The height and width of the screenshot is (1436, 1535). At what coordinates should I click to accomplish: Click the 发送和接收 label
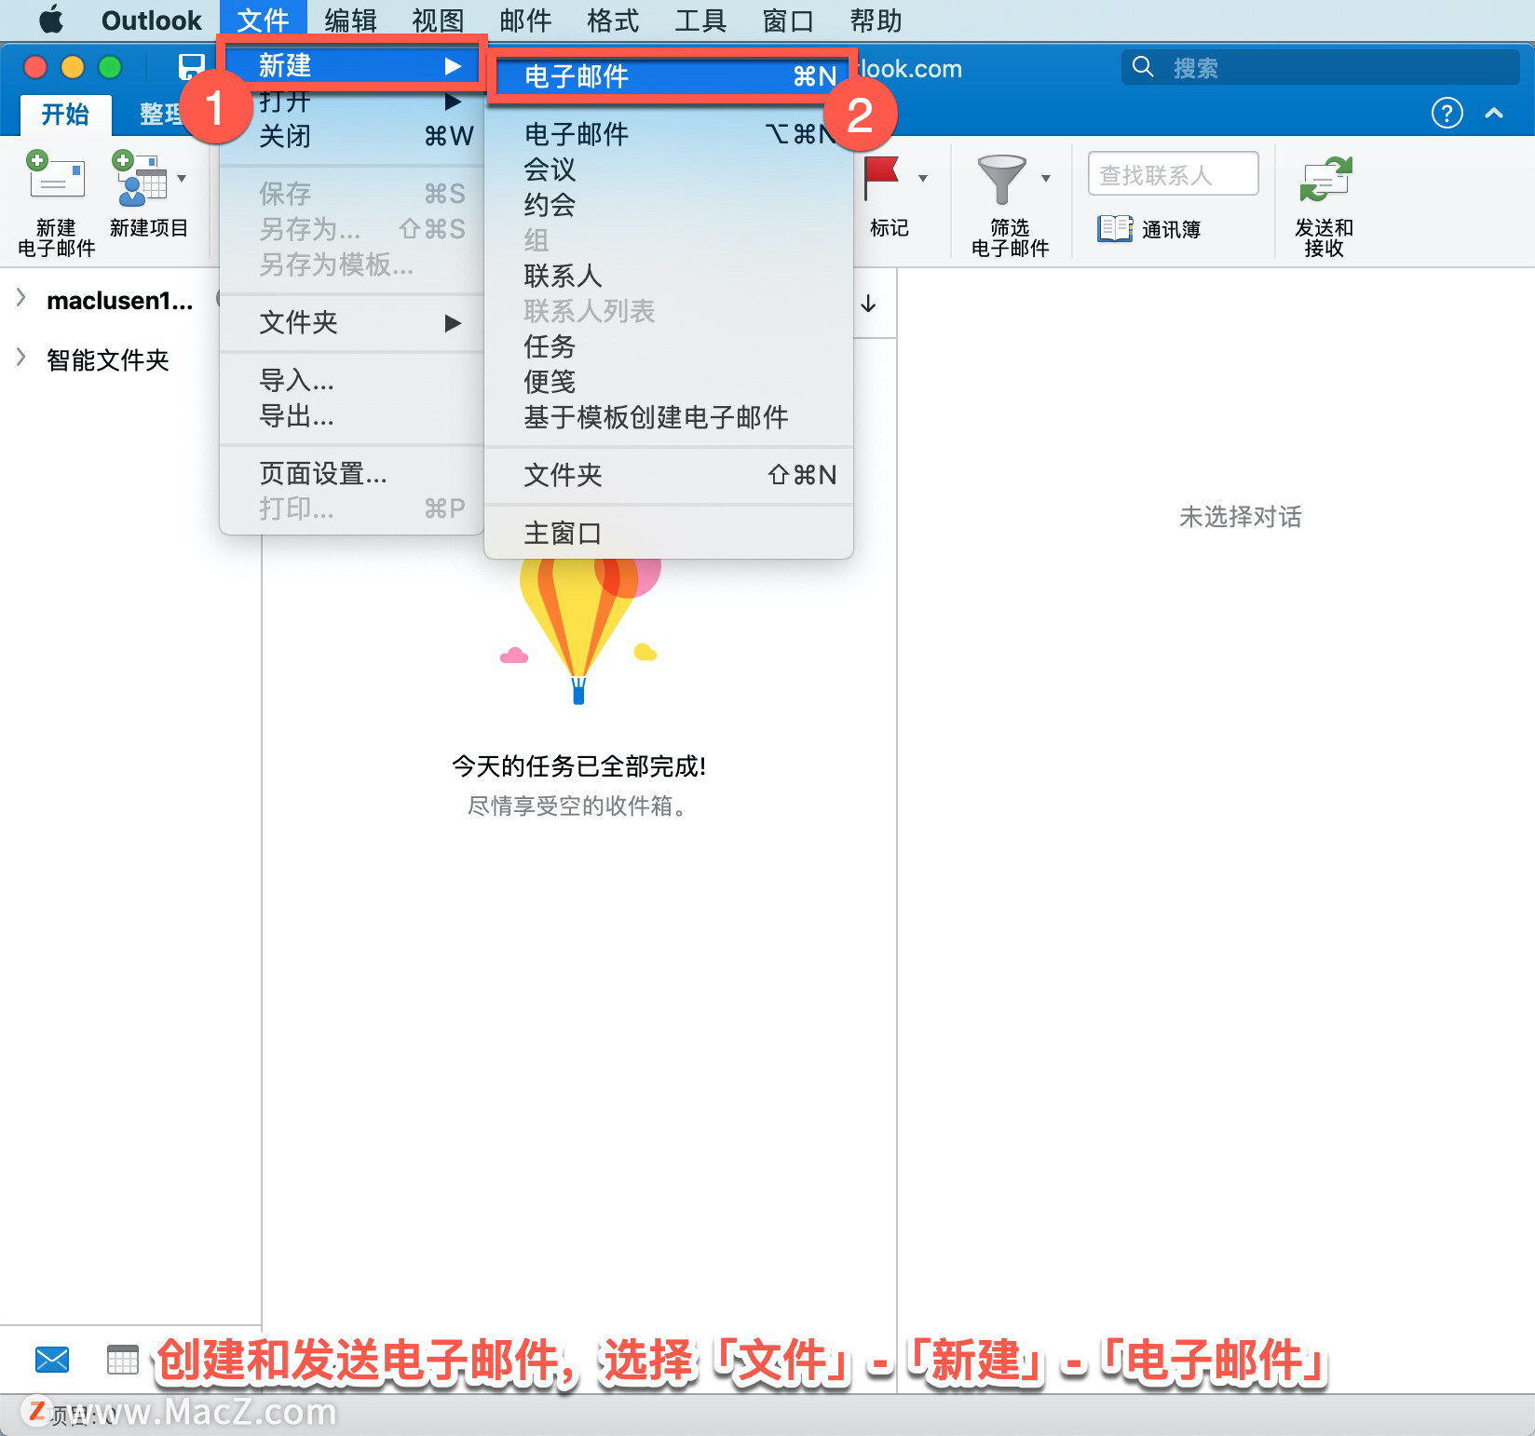1324,237
